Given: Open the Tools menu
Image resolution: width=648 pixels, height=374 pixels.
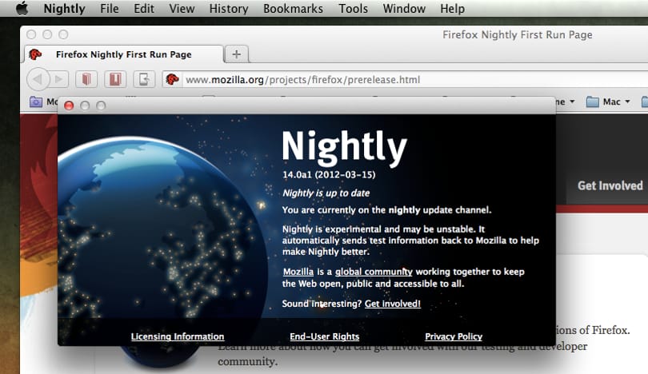Looking at the screenshot, I should point(353,8).
